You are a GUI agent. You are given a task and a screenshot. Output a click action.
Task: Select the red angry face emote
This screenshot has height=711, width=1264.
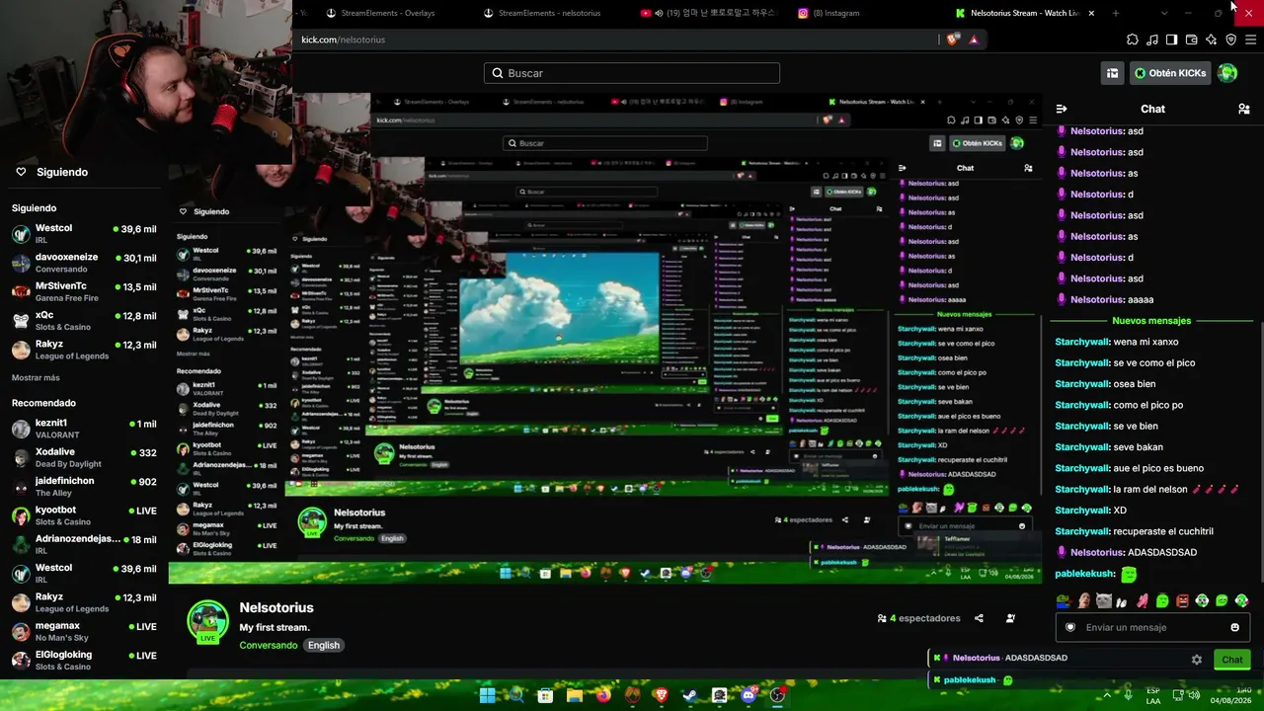1182,600
